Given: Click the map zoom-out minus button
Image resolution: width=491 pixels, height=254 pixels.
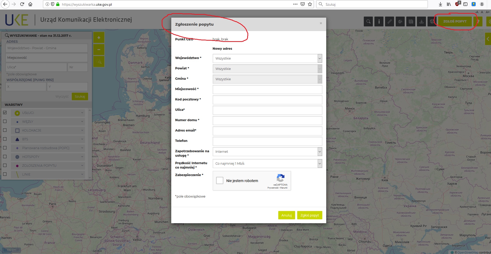Looking at the screenshot, I should [99, 49].
